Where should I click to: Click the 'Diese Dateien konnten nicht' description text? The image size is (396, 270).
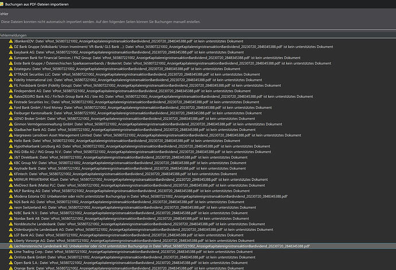[101, 22]
